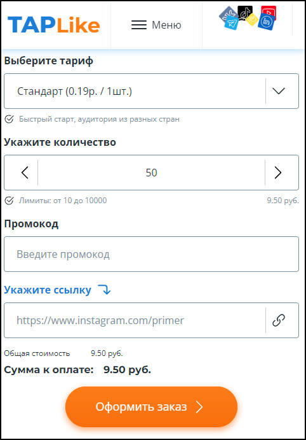Click the Instagram link input field
The height and width of the screenshot is (440, 306).
(x=135, y=320)
